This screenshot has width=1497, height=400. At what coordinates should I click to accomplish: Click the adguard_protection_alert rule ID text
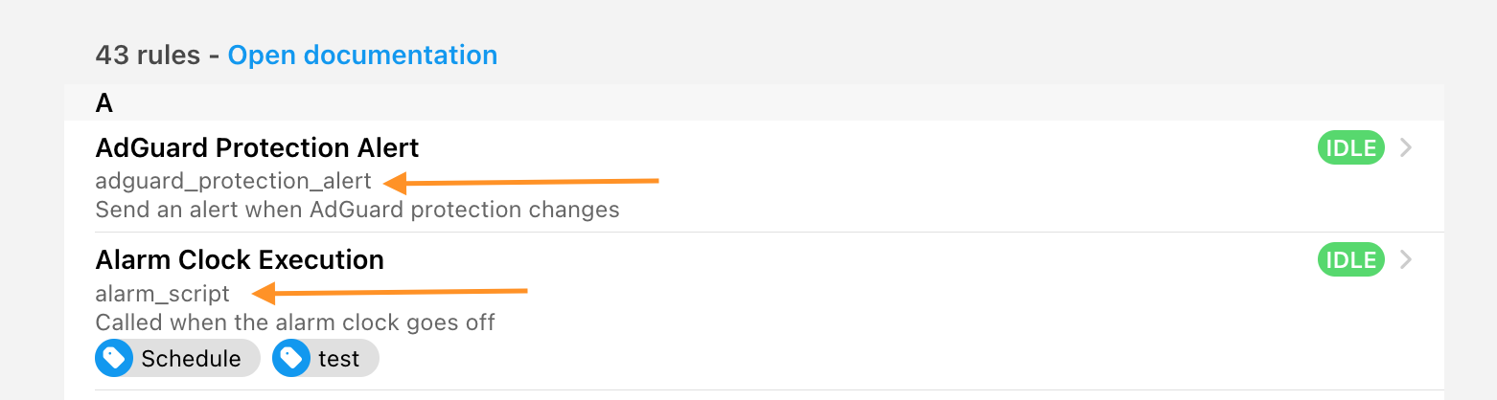233,181
